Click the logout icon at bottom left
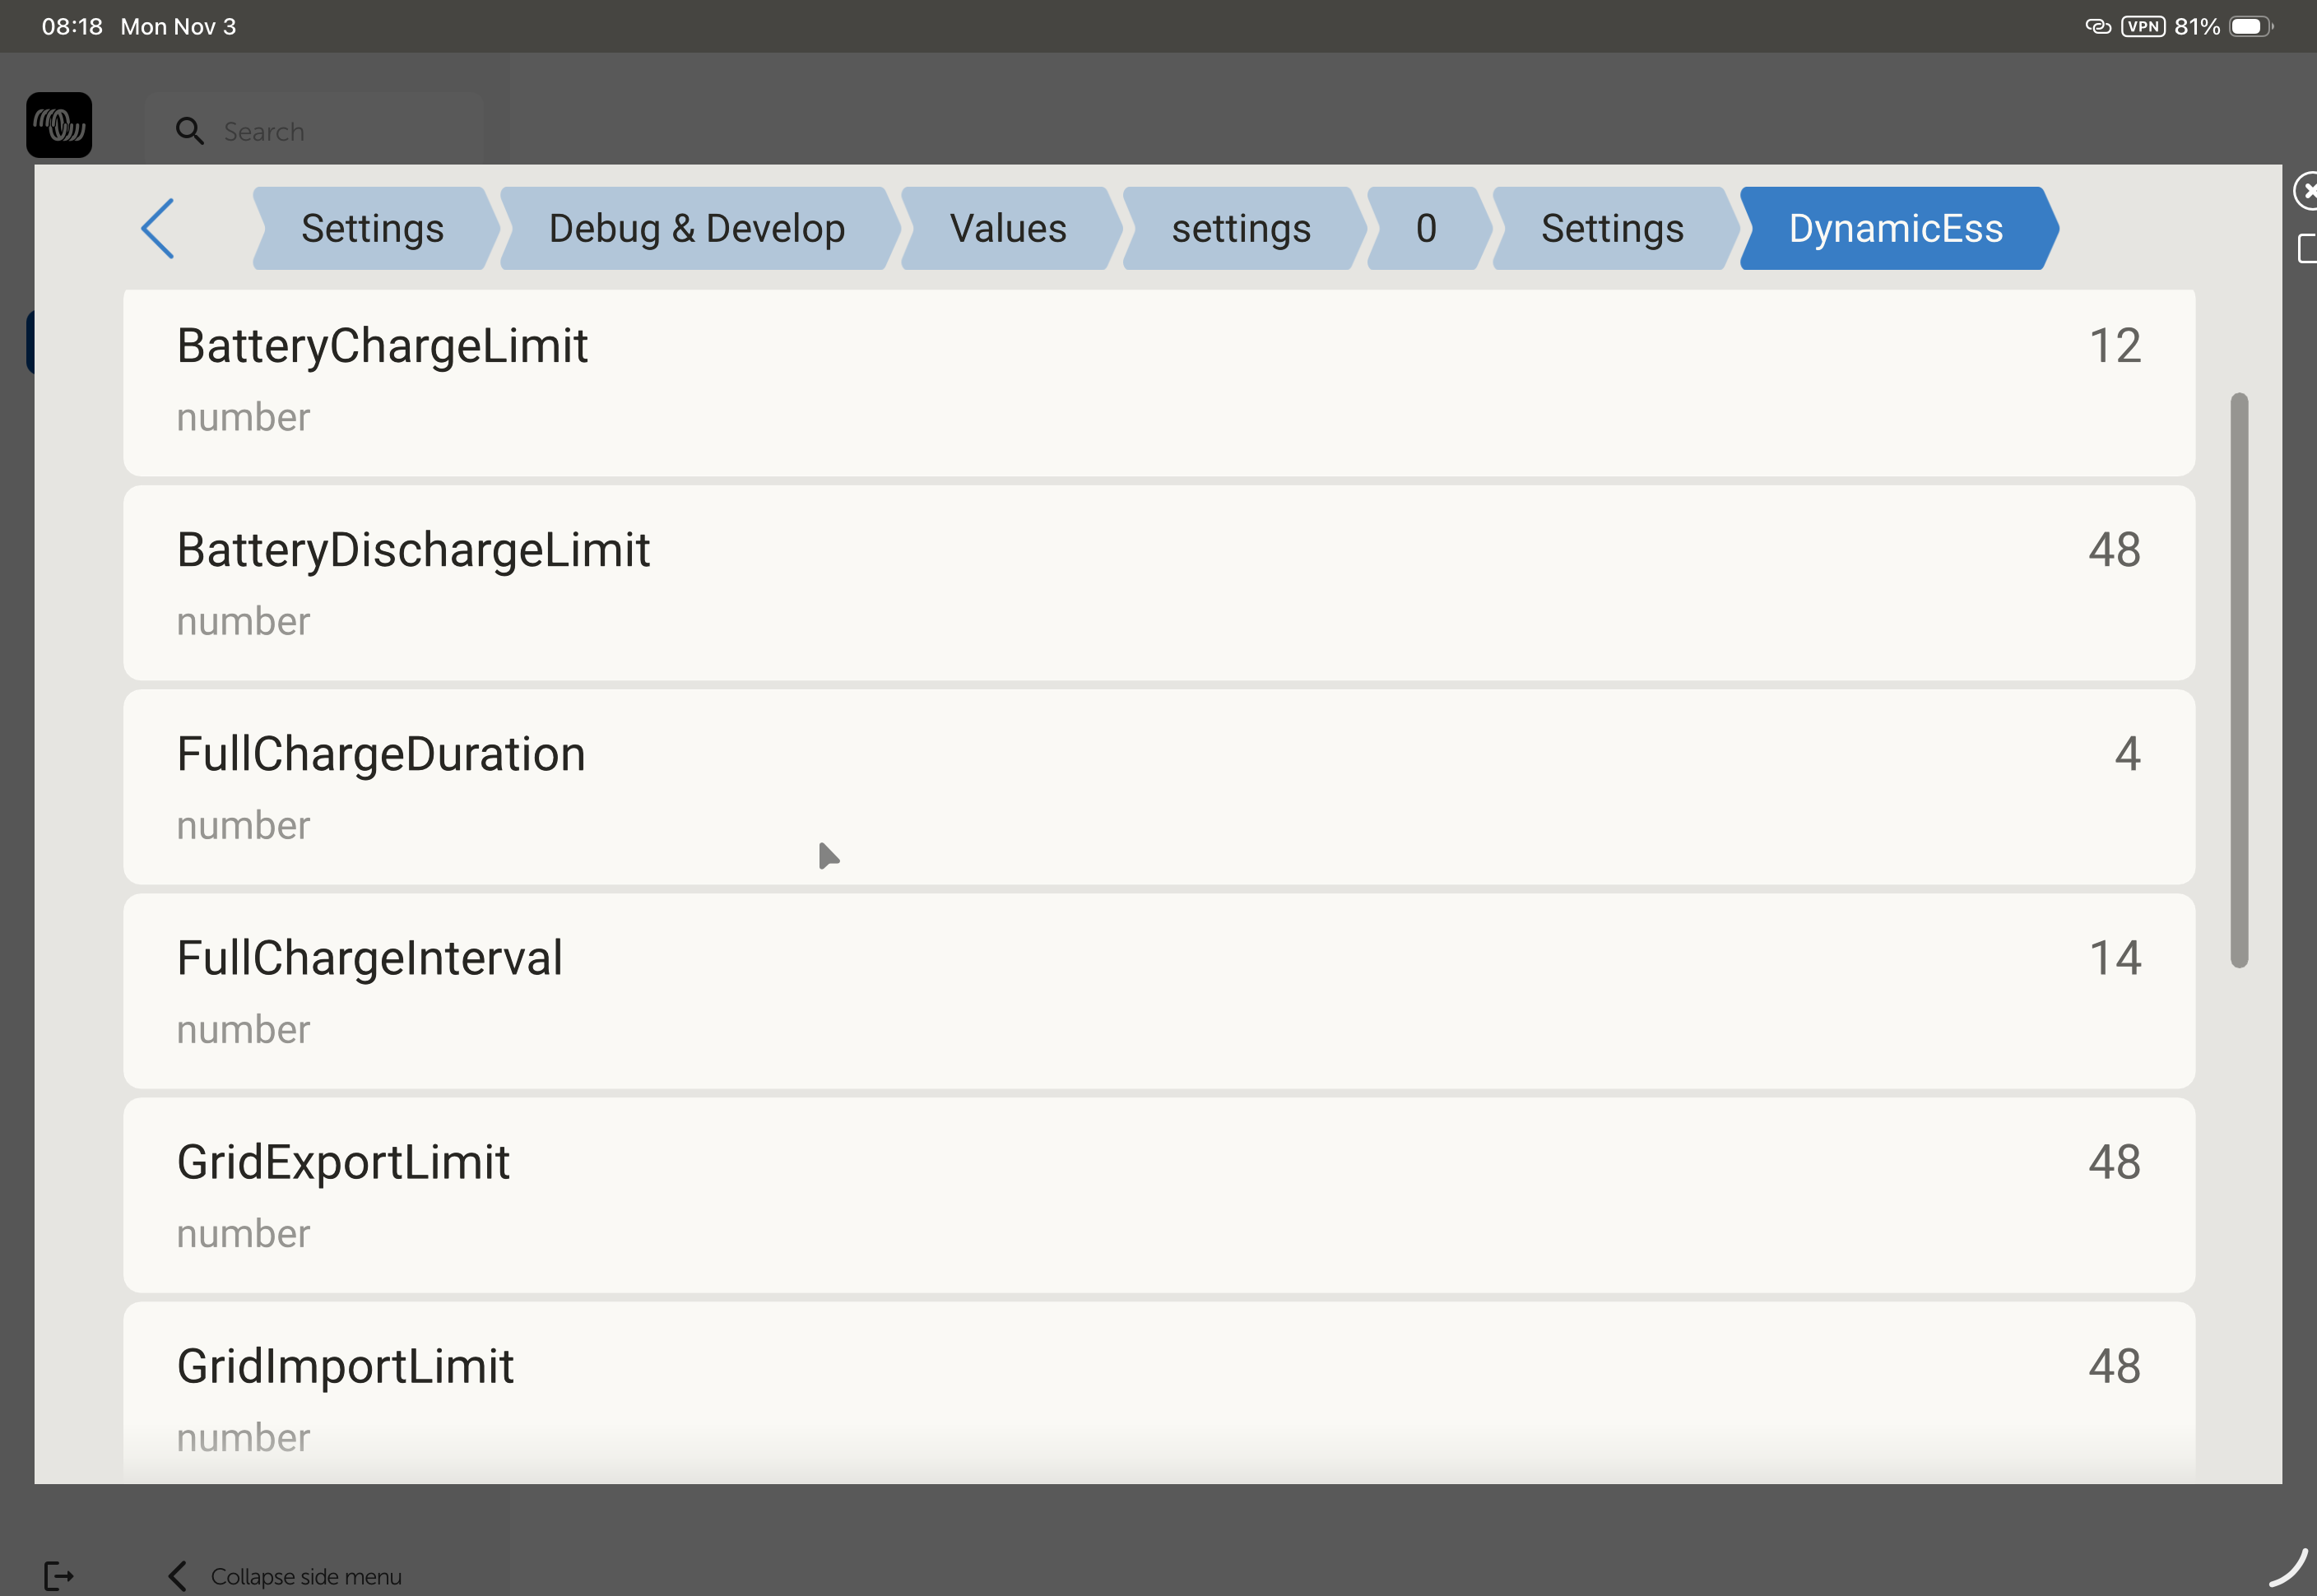The image size is (2317, 1596). pyautogui.click(x=59, y=1575)
